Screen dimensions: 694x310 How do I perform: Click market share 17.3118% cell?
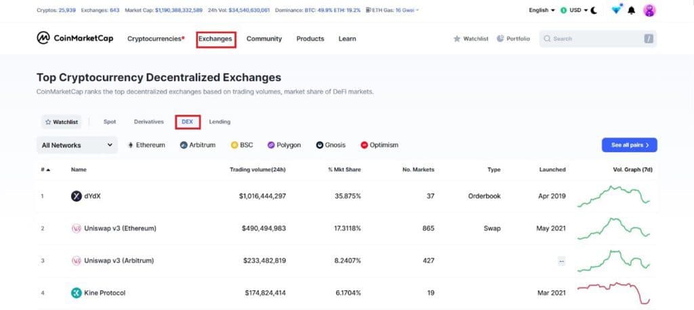348,229
